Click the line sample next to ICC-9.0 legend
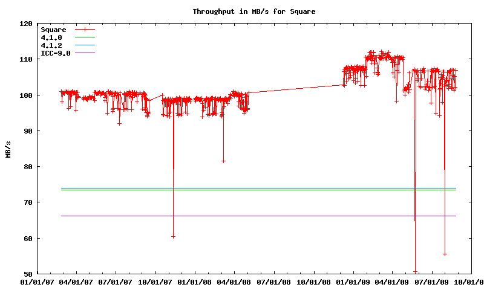The height and width of the screenshot is (290, 484). click(85, 53)
